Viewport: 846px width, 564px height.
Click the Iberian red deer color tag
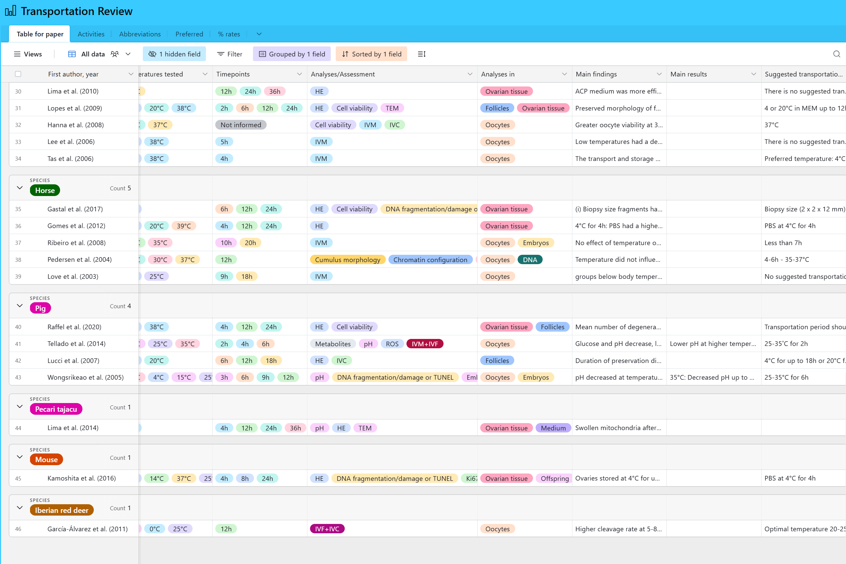point(61,510)
